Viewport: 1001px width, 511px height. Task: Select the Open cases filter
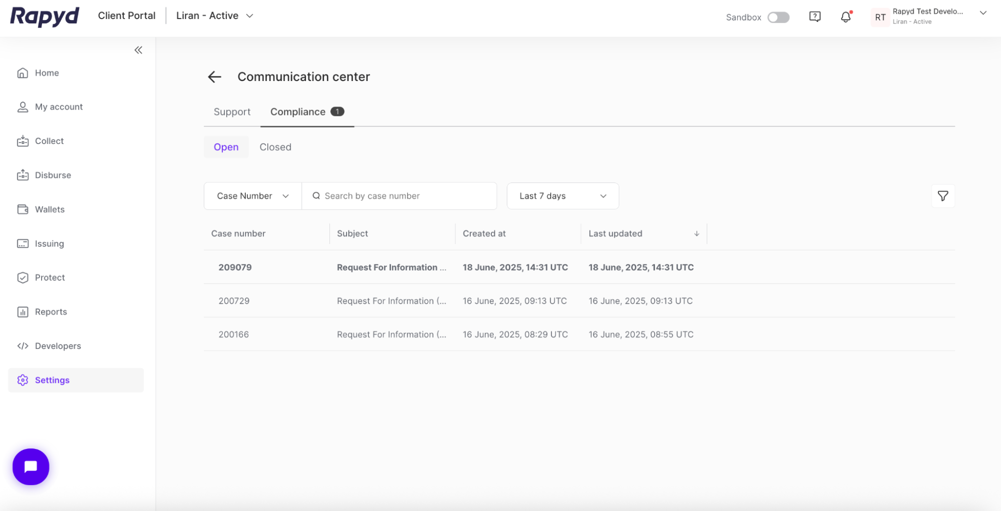click(x=226, y=146)
